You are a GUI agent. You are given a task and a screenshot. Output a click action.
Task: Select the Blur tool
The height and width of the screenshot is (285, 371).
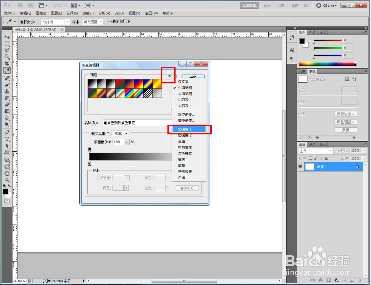pyautogui.click(x=7, y=118)
